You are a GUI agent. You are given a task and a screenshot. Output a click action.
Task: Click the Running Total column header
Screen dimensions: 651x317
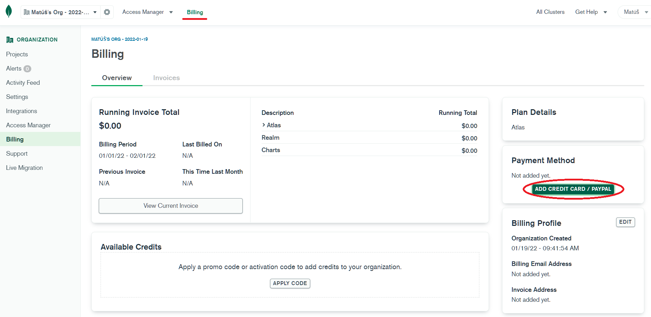click(x=458, y=113)
